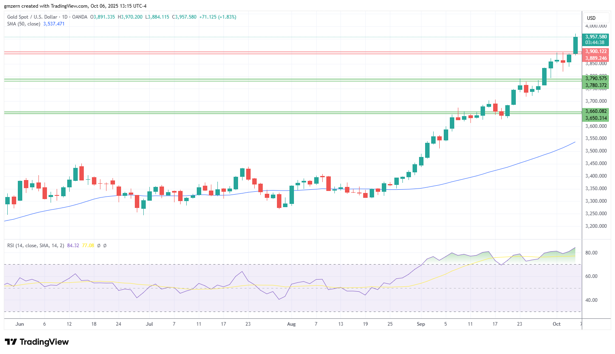
Task: Click the TradingView logo at bottom left
Action: pos(37,342)
